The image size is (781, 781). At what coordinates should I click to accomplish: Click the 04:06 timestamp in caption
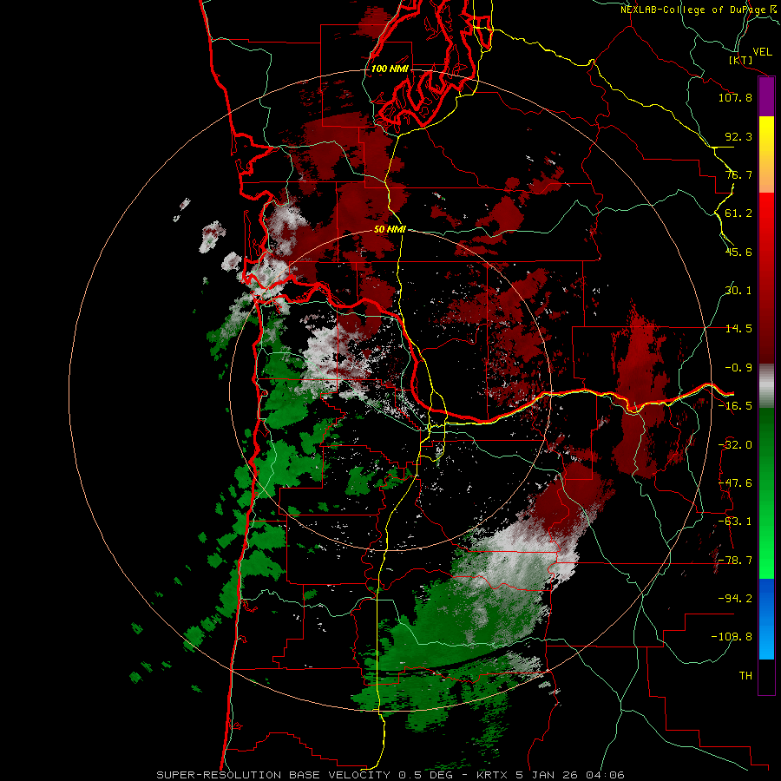(x=605, y=775)
